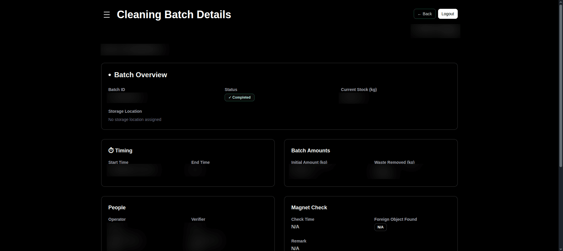Click the Verifier label
The height and width of the screenshot is (251, 563).
pos(198,219)
